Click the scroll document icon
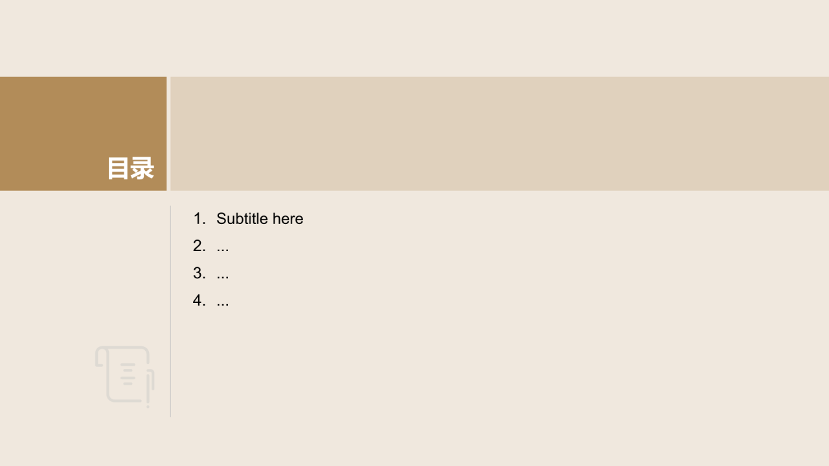 [124, 376]
